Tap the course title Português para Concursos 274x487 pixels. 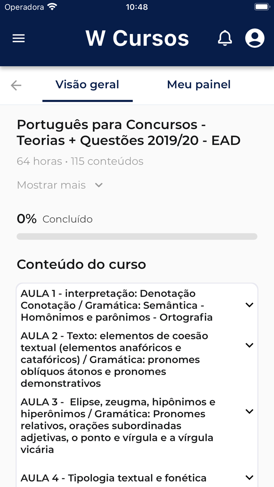click(x=128, y=132)
